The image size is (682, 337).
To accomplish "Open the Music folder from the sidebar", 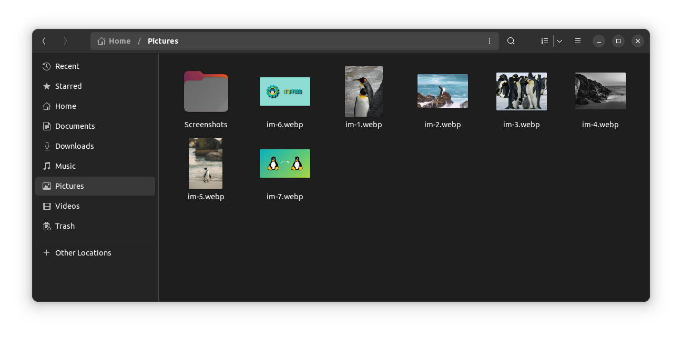I will point(66,166).
